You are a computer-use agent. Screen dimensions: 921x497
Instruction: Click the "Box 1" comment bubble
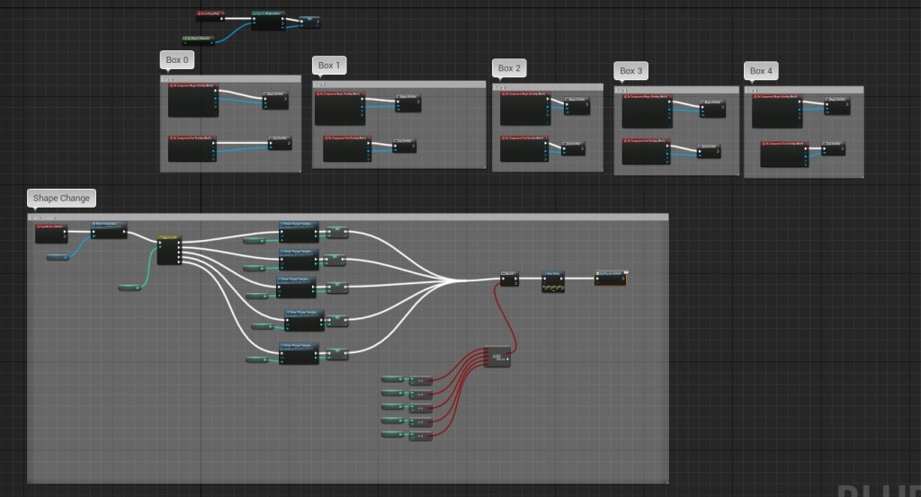point(329,66)
